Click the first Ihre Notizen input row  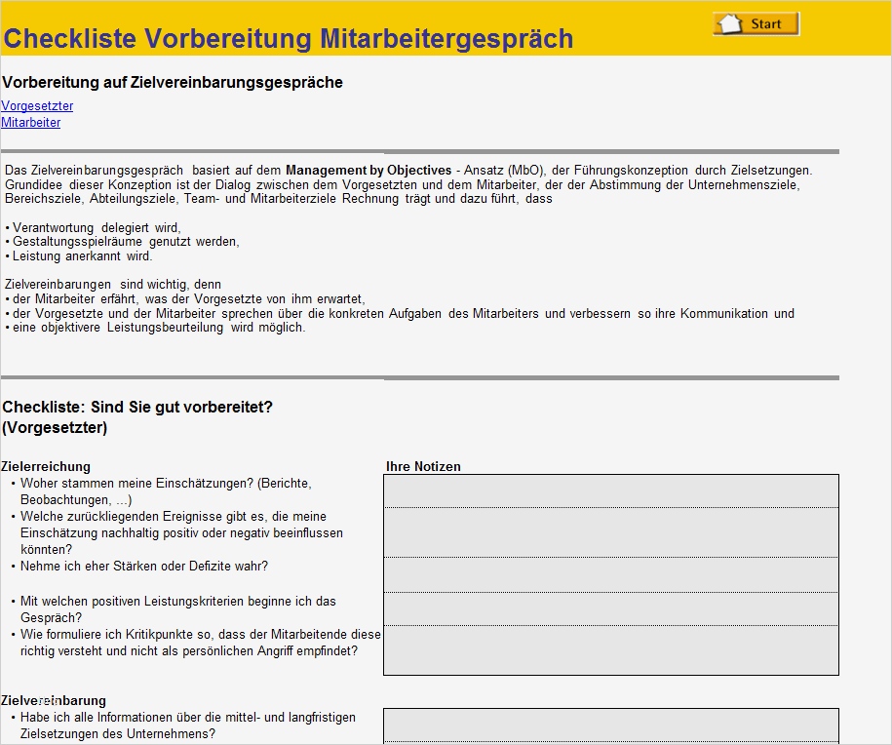coord(612,490)
